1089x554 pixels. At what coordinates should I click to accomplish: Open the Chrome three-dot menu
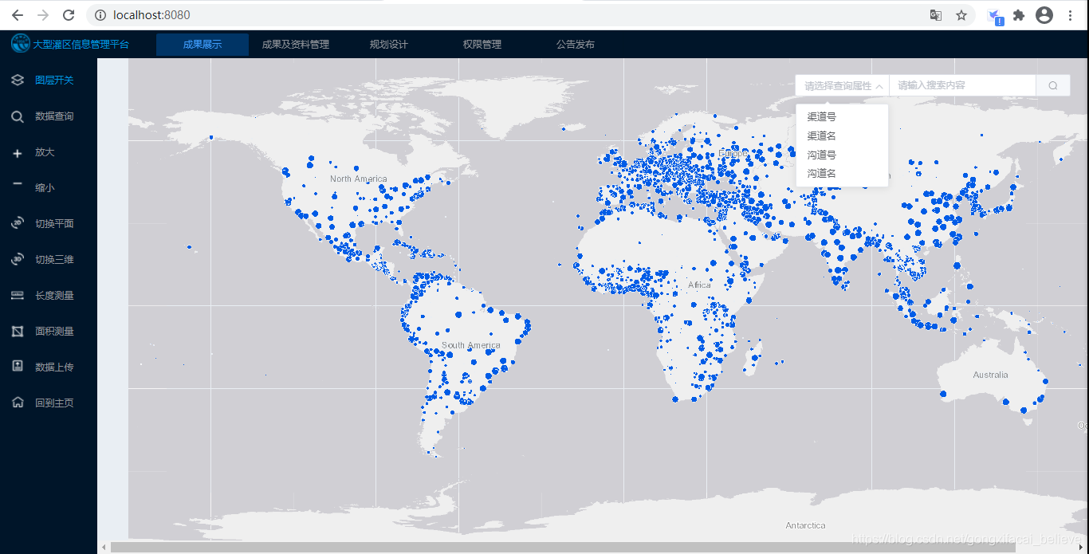point(1070,15)
